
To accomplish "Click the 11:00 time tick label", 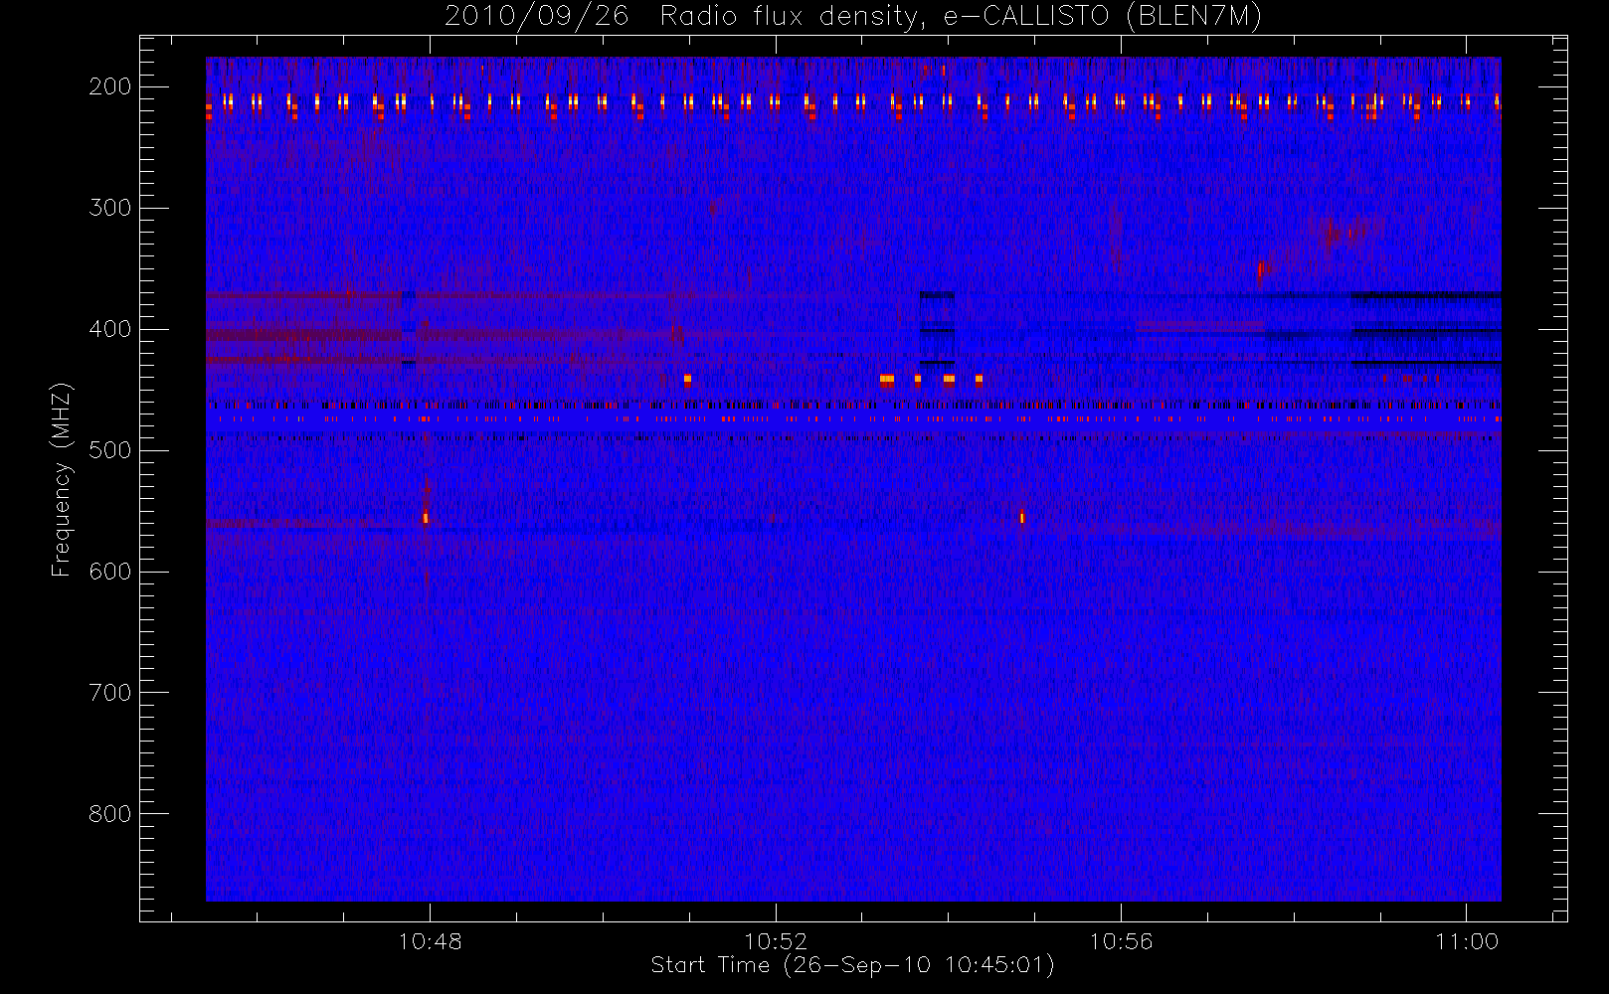I will point(1467,941).
